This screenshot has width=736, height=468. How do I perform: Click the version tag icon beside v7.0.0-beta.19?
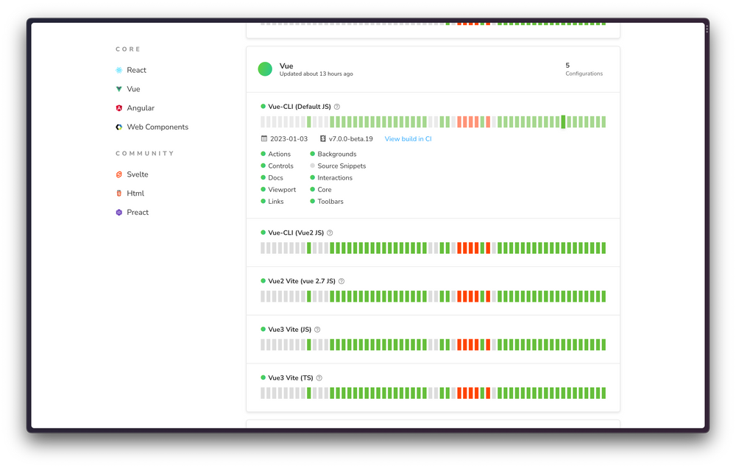point(322,139)
